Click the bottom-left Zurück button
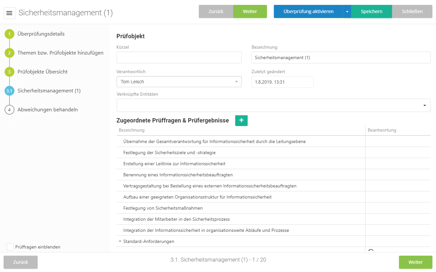436x272 pixels. [x=21, y=262]
